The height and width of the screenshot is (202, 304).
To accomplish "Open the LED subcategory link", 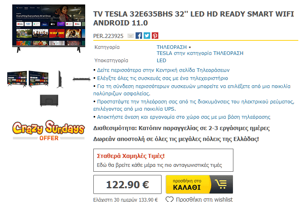I will point(161,61).
